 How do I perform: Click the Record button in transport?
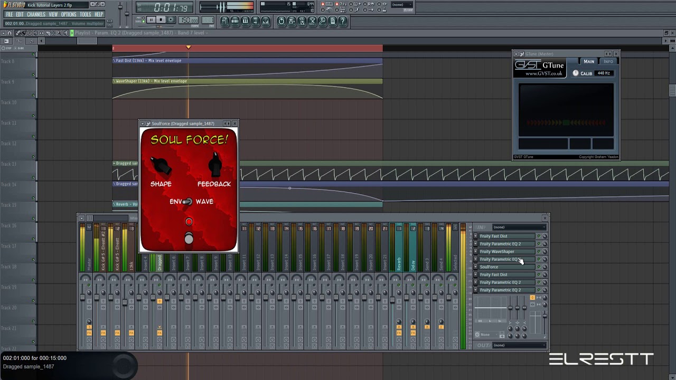point(171,20)
